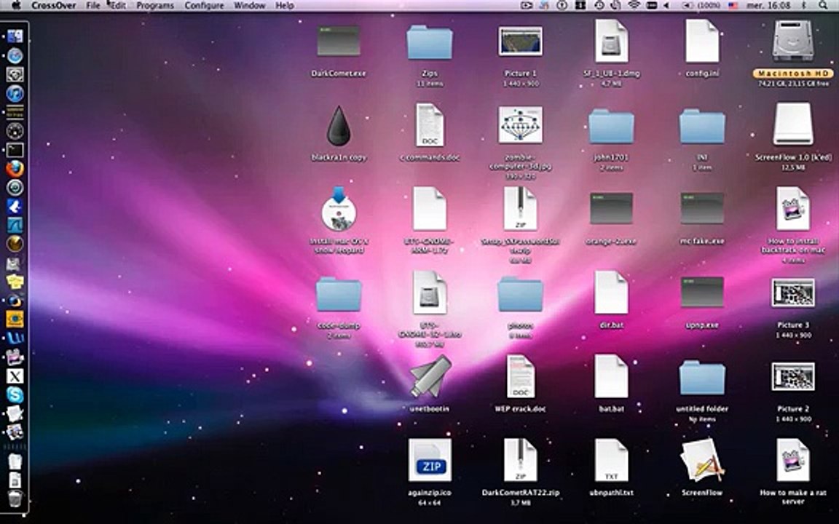Select the config.ini file

702,41
